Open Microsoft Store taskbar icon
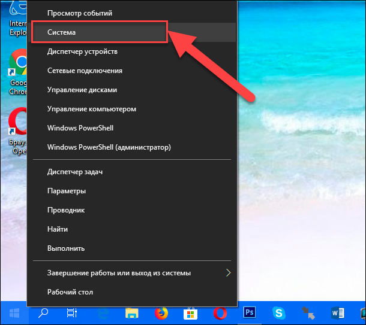Image resolution: width=366 pixels, height=325 pixels. pyautogui.click(x=190, y=313)
